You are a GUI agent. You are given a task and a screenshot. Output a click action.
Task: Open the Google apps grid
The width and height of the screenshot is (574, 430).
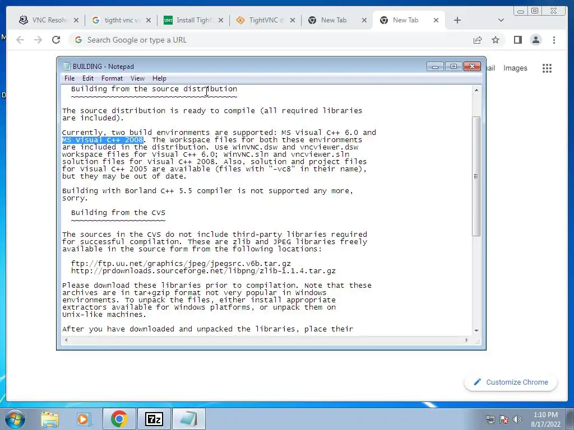click(x=547, y=68)
